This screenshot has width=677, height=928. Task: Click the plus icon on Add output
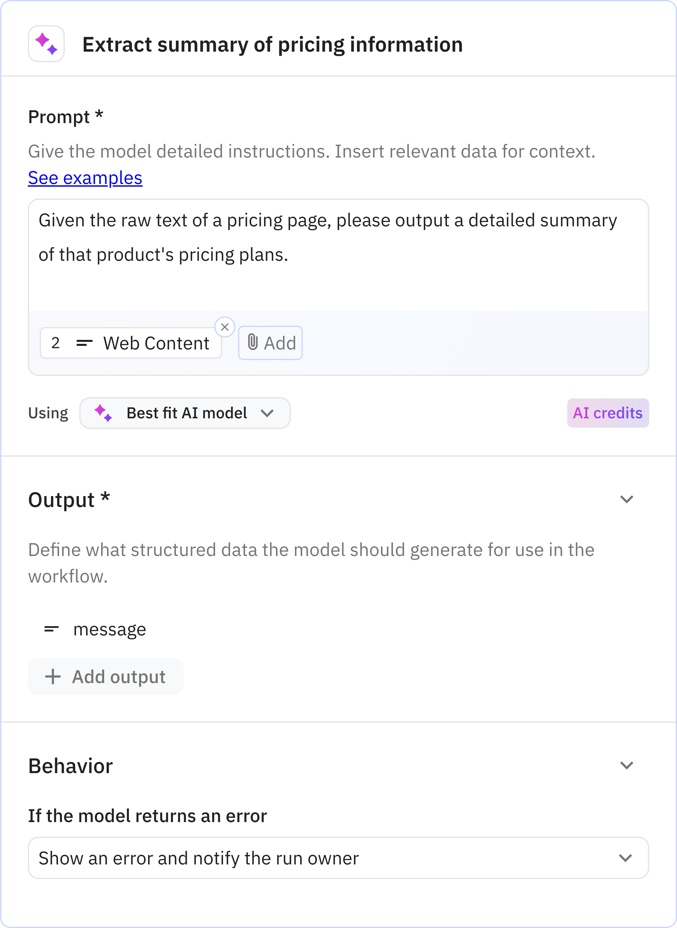pyautogui.click(x=53, y=676)
